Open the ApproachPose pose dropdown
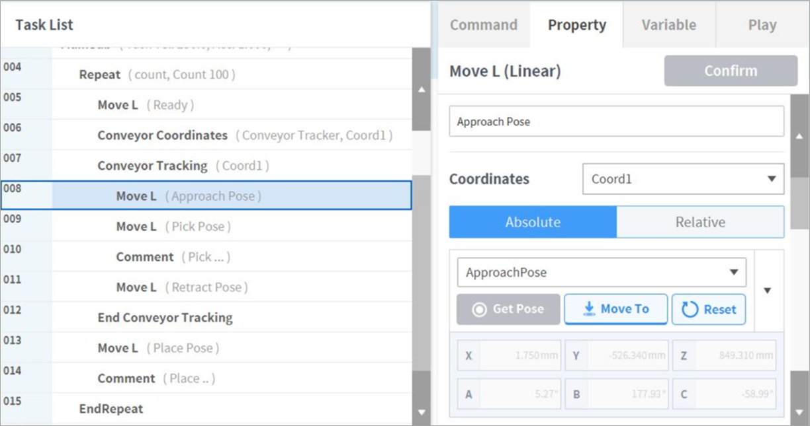 (602, 273)
